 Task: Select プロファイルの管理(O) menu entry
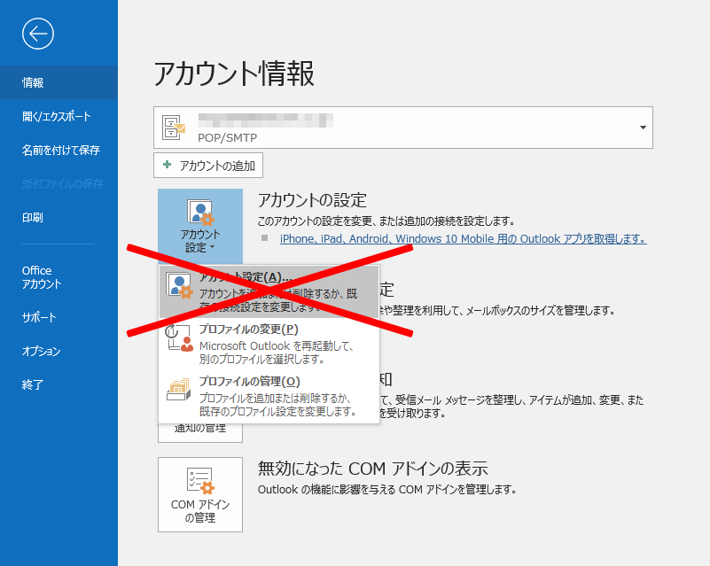[x=269, y=396]
